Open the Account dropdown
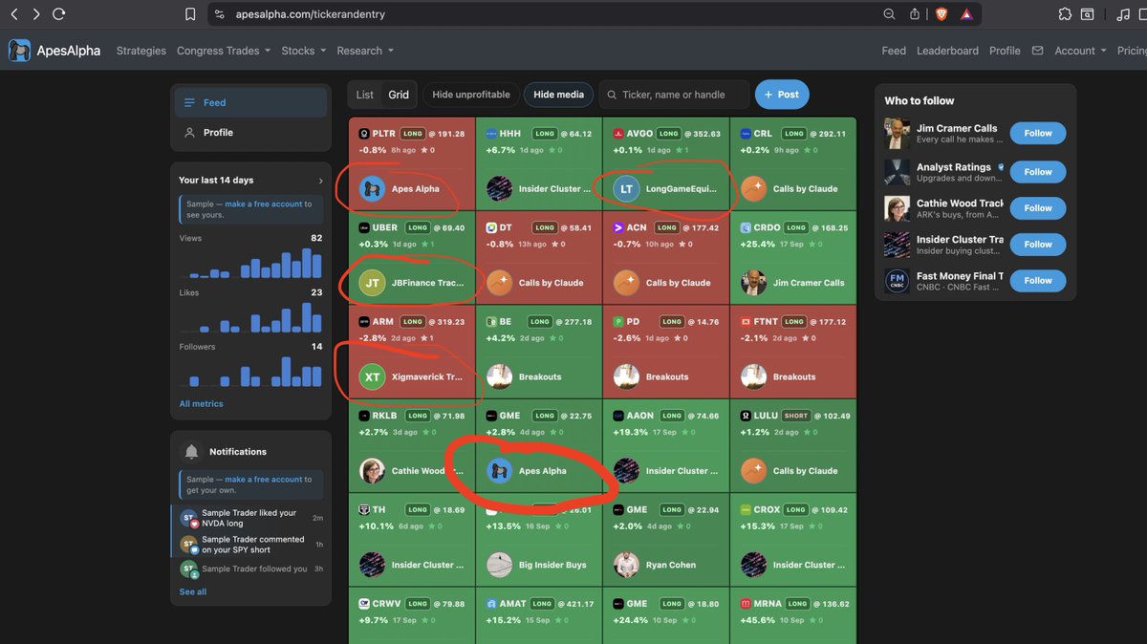This screenshot has width=1147, height=644. coord(1080,51)
